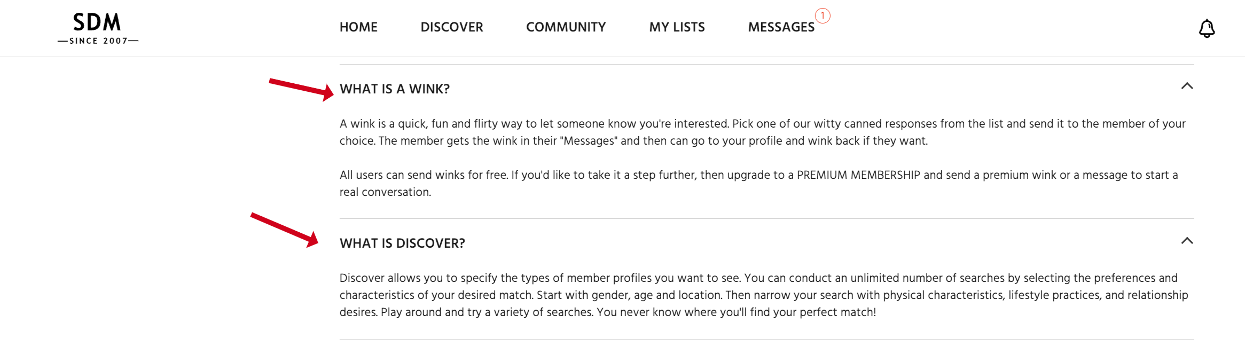Image resolution: width=1245 pixels, height=347 pixels.
Task: Open the notifications bell
Action: [1207, 28]
